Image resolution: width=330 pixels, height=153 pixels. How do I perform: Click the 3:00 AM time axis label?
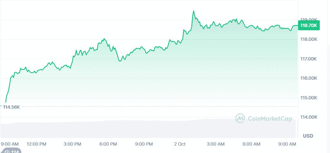click(x=216, y=144)
